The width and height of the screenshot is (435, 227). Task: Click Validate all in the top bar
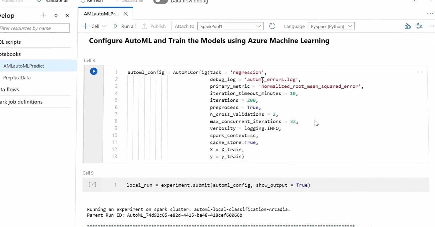pyautogui.click(x=53, y=1)
